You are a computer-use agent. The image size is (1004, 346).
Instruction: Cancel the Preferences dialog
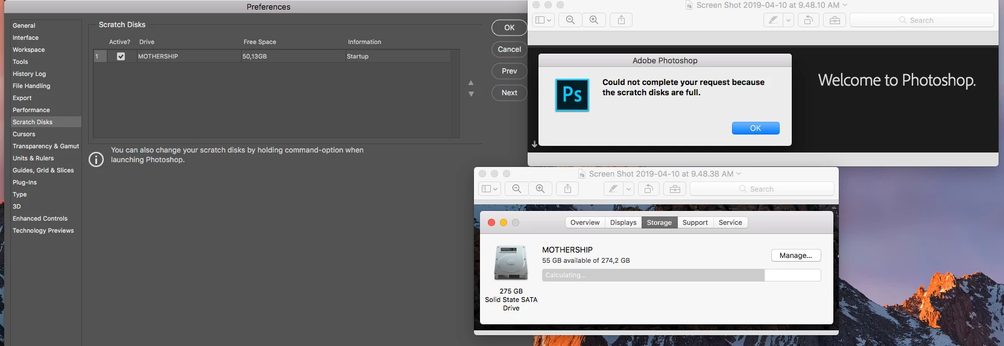pyautogui.click(x=510, y=49)
